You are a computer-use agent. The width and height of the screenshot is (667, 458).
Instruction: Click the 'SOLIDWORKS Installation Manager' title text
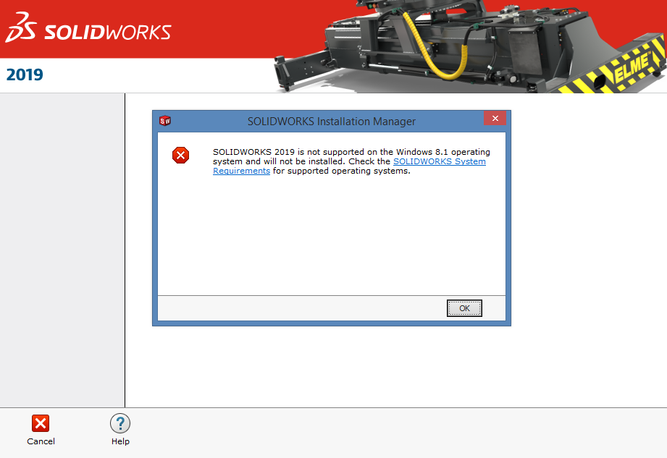(x=332, y=122)
